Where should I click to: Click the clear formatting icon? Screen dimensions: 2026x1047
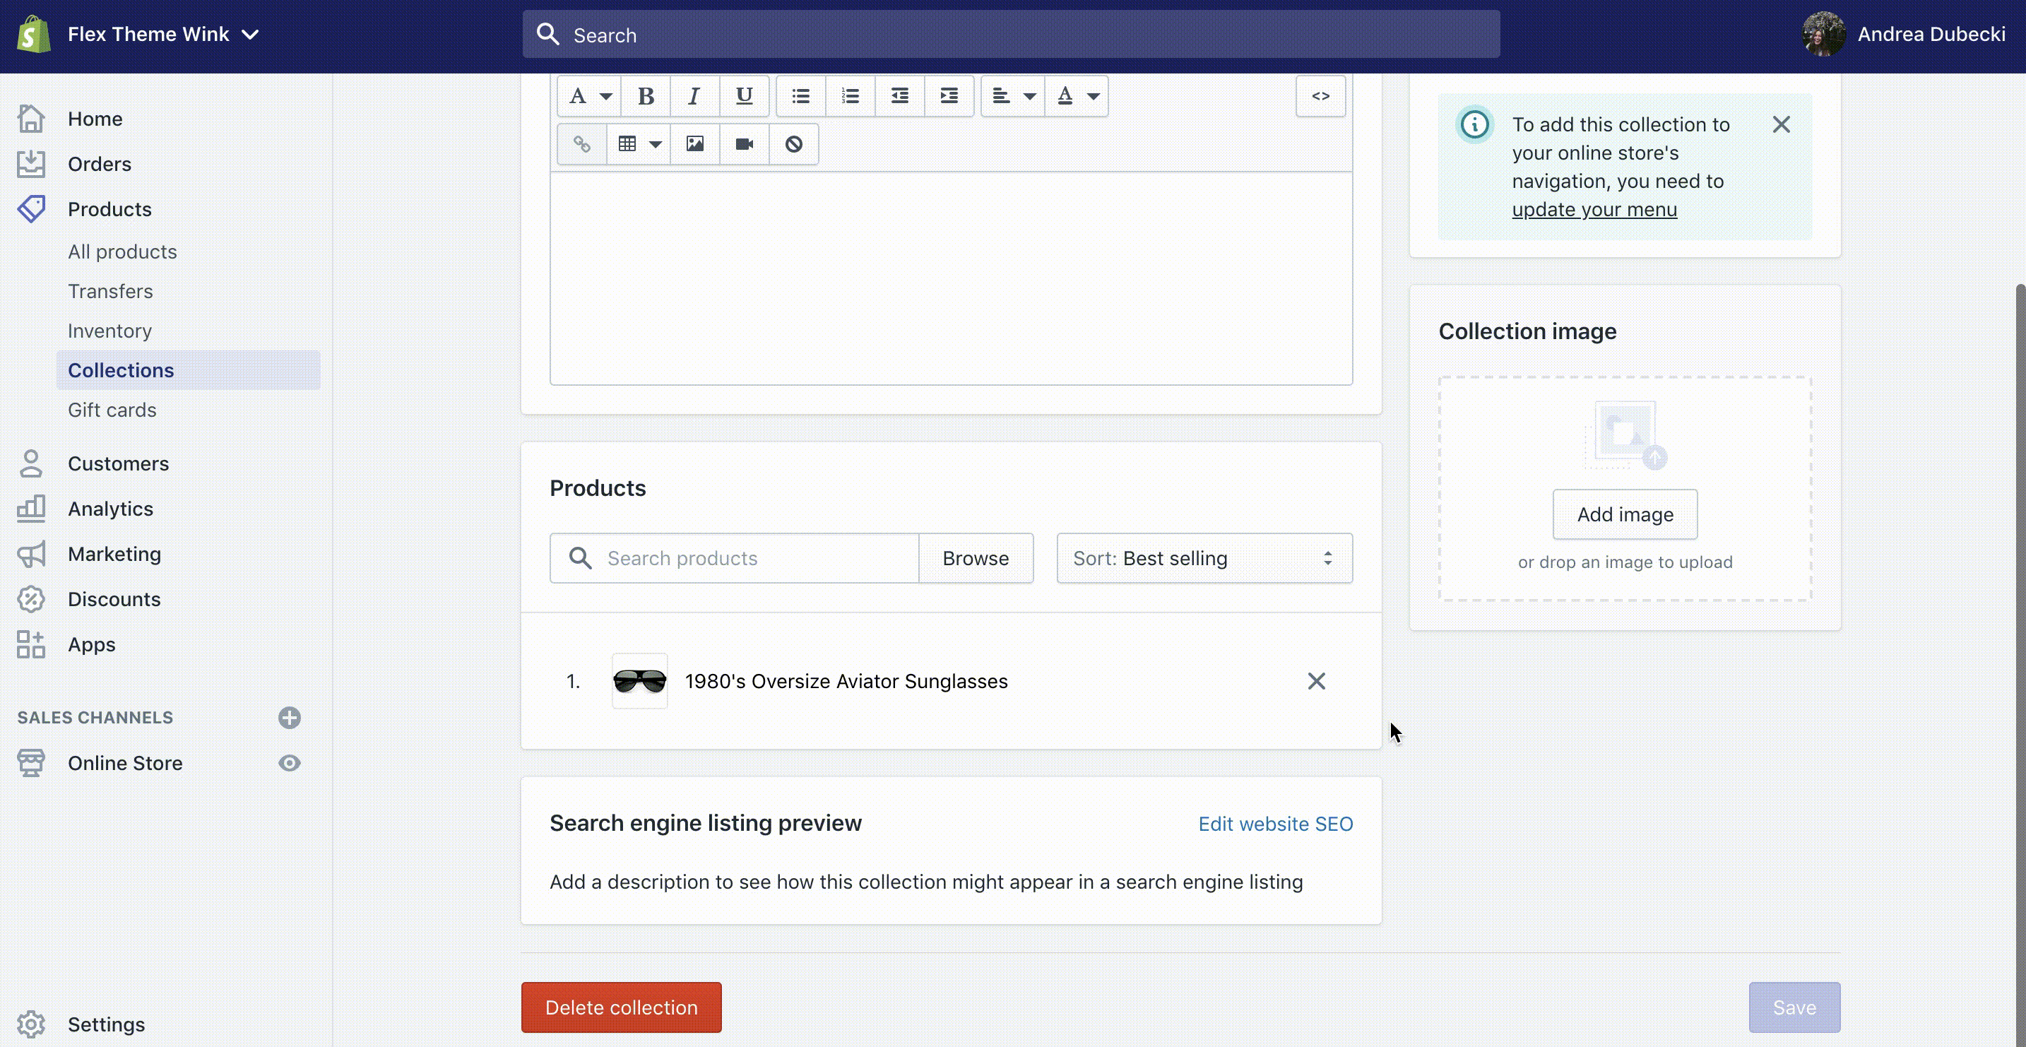point(793,144)
